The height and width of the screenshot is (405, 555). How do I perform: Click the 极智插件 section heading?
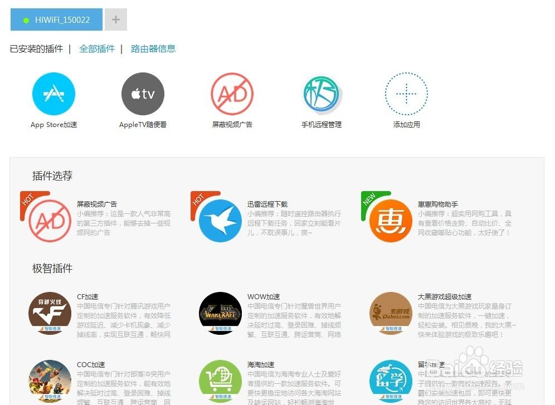click(x=52, y=269)
